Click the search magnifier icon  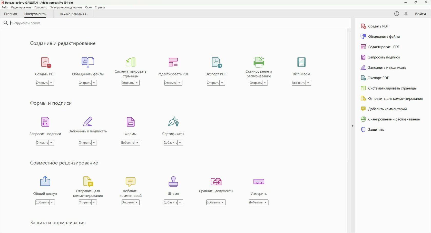(6, 23)
